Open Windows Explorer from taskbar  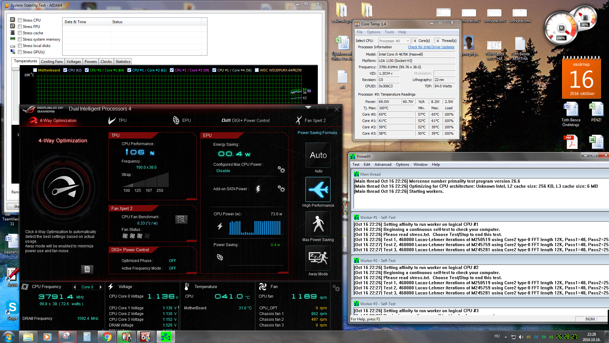click(x=28, y=337)
